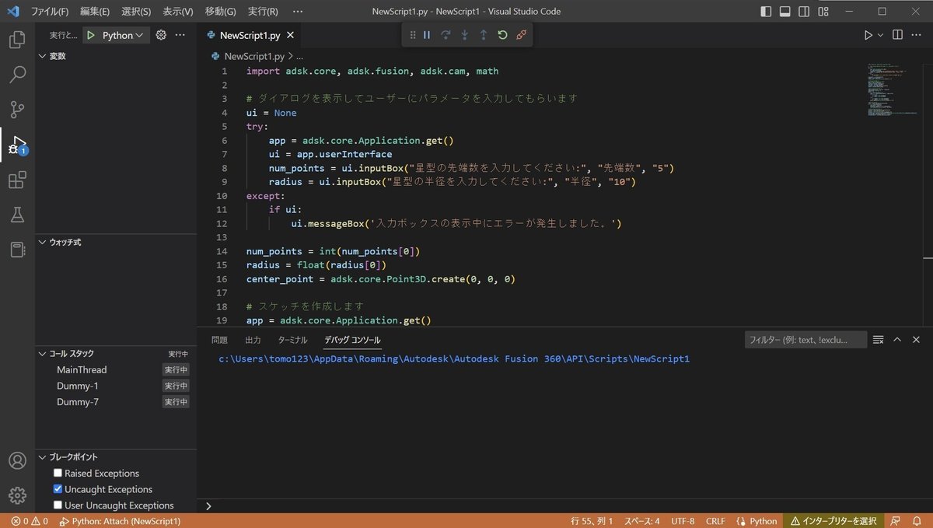Open editor more actions menu

pos(917,35)
